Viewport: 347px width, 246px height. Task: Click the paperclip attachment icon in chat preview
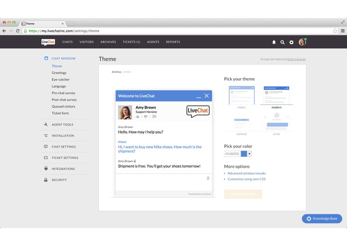coord(208,178)
